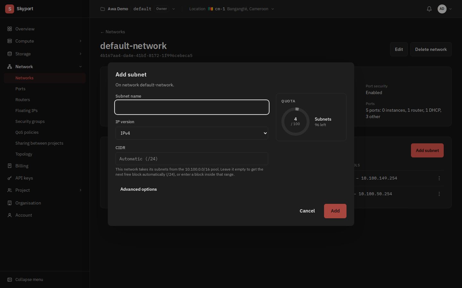
Task: Click the Overview grid icon
Action: [x=10, y=29]
